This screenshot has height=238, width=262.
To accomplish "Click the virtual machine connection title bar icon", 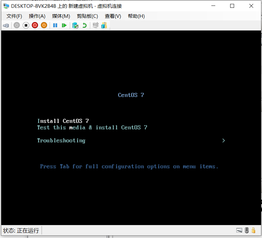I will pyautogui.click(x=6, y=6).
